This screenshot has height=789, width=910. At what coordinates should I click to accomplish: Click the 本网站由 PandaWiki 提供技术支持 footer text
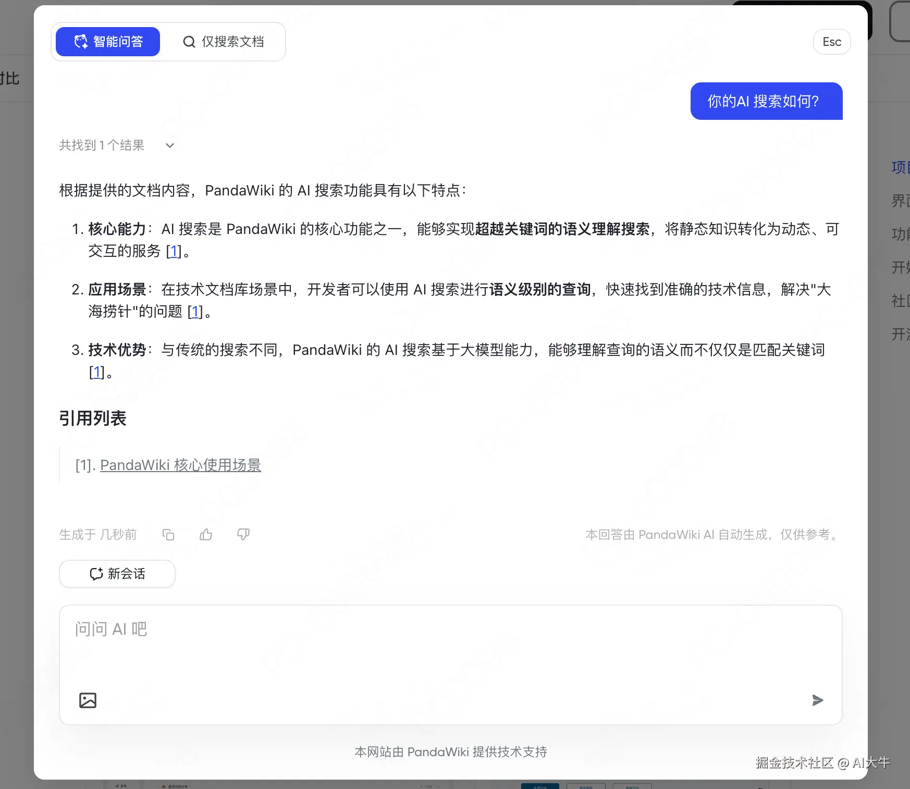pos(451,752)
